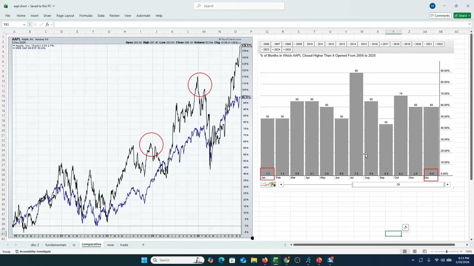
Task: Switch to Normal view in status bar
Action: click(x=405, y=252)
